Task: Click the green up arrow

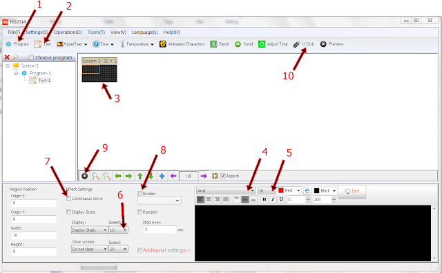Action: [x=140, y=176]
